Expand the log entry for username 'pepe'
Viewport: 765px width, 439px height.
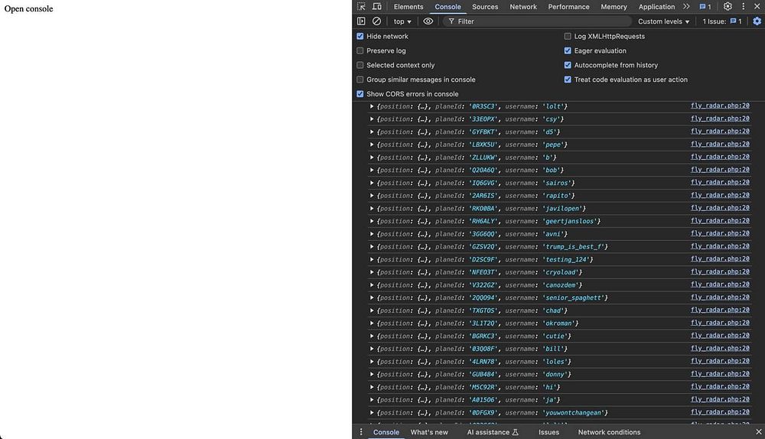[372, 145]
